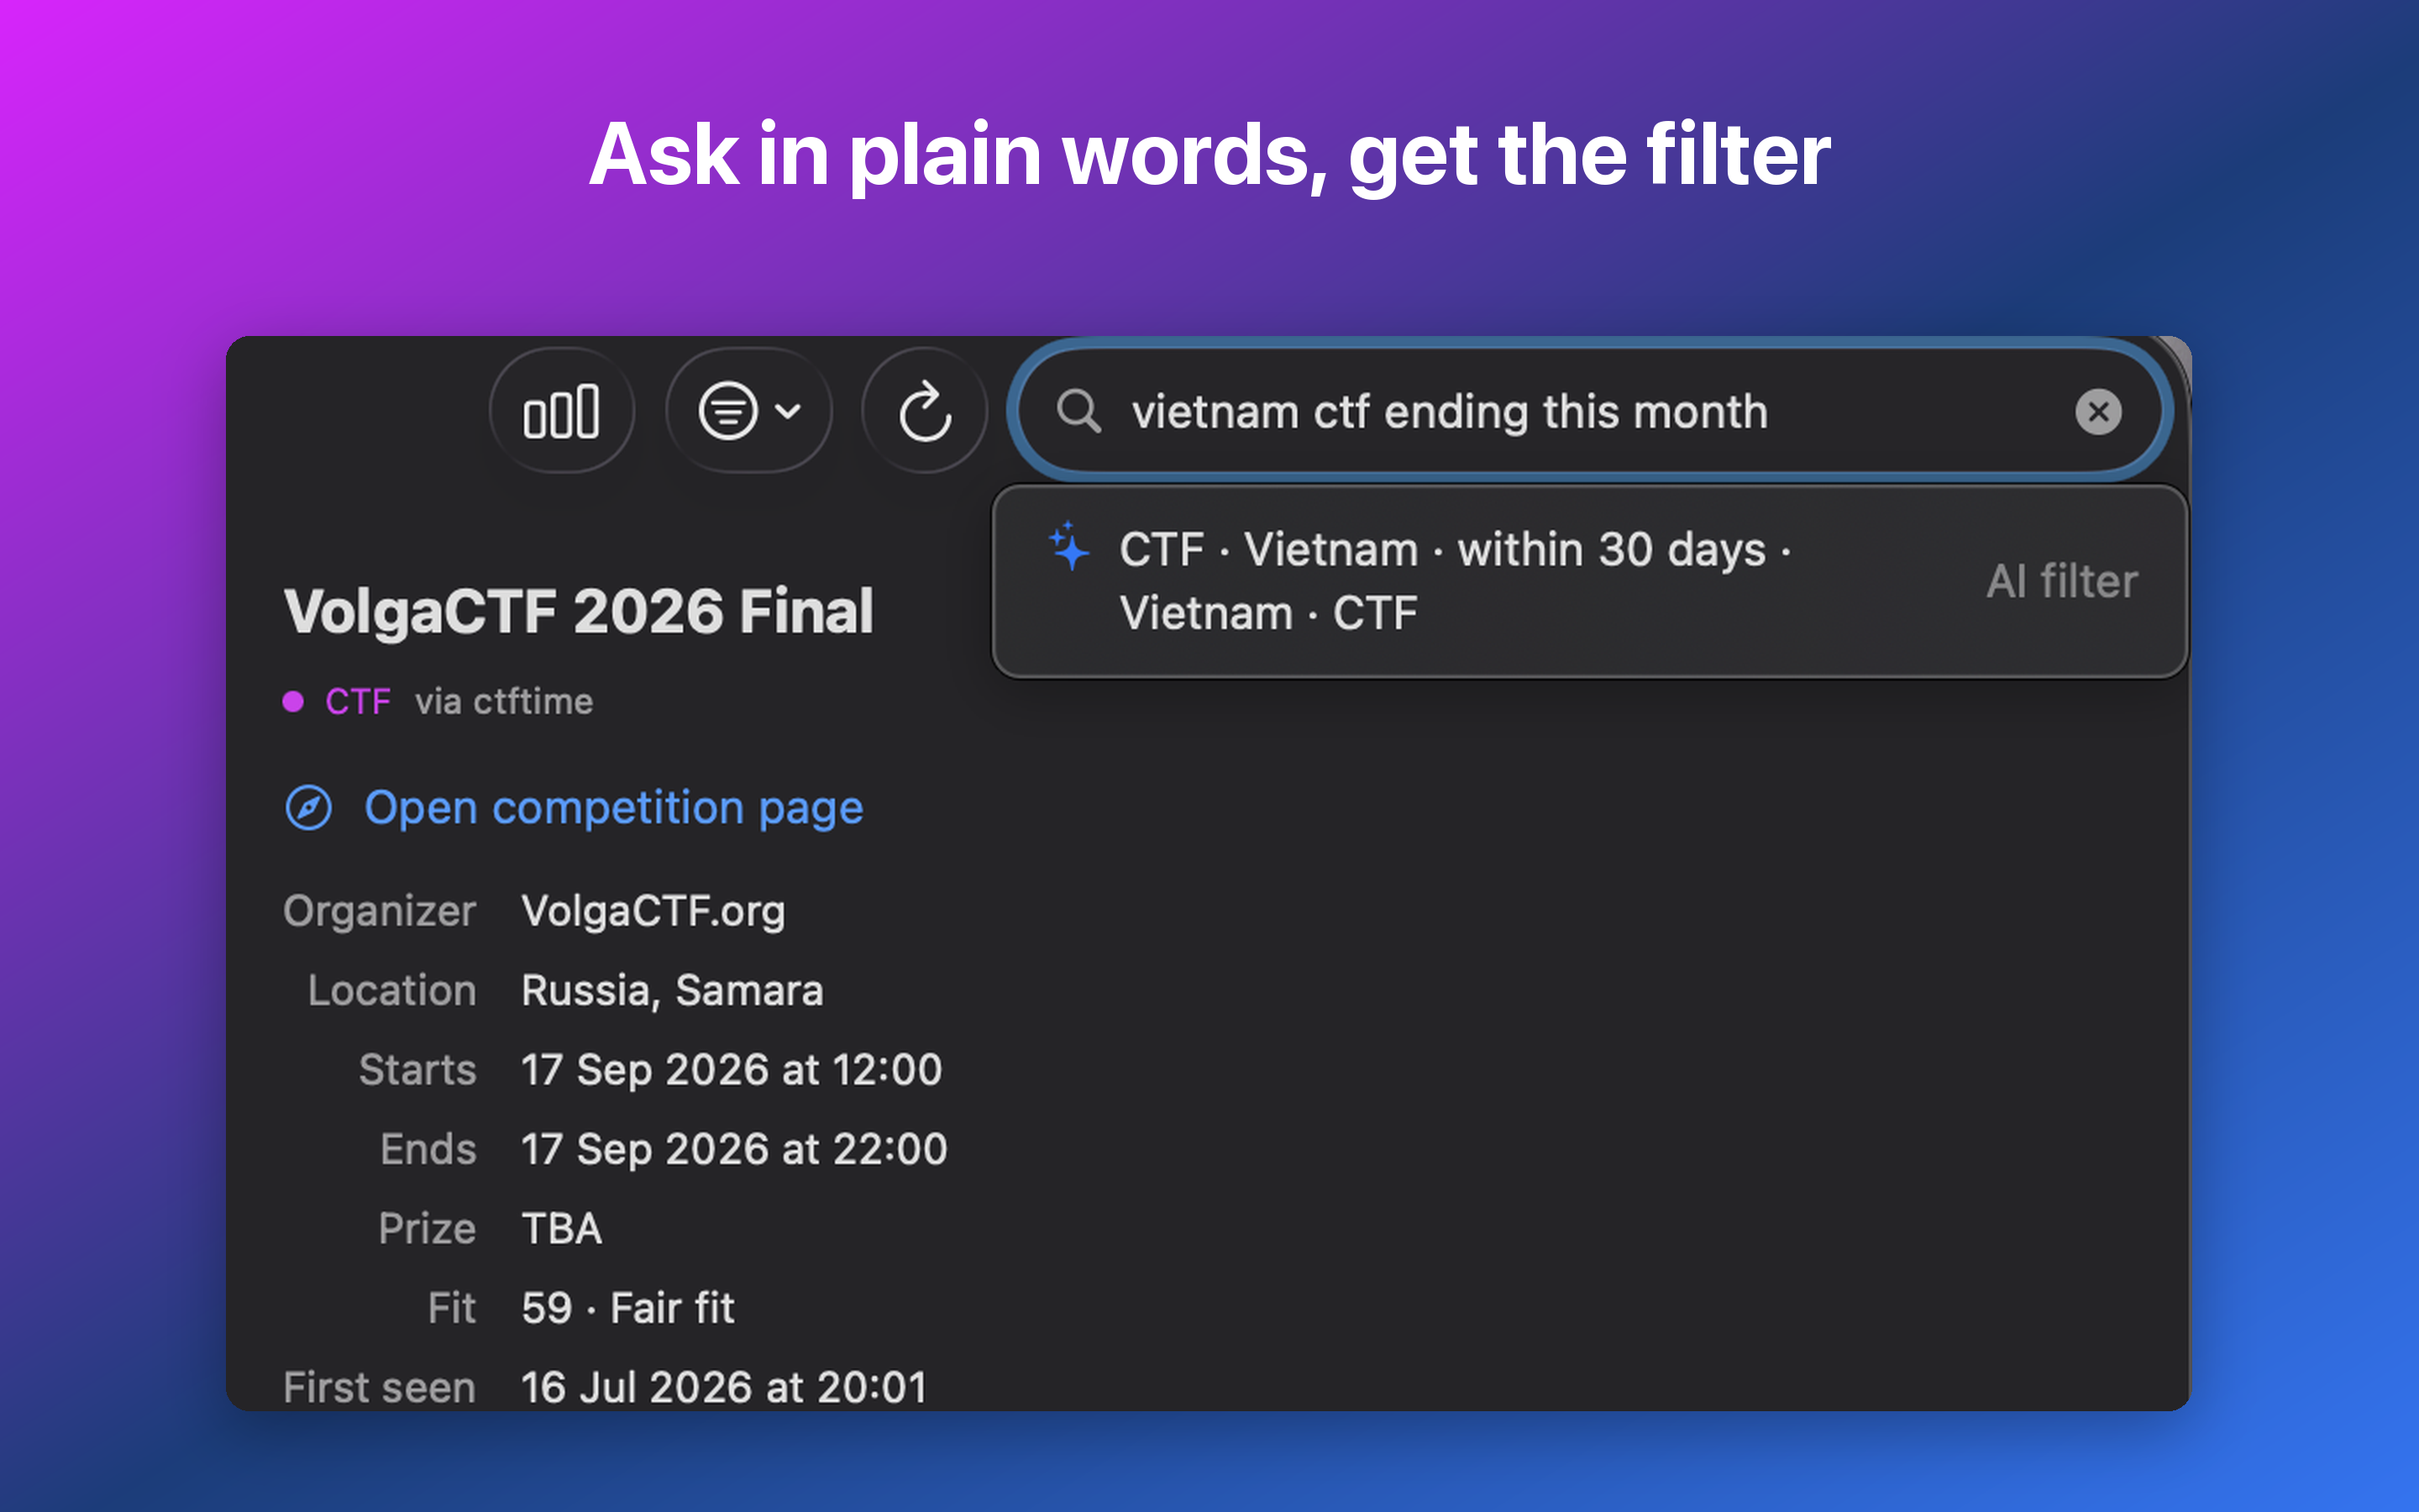Click the chevron arrow next to filter icon
This screenshot has height=1512, width=2419.
click(x=789, y=411)
